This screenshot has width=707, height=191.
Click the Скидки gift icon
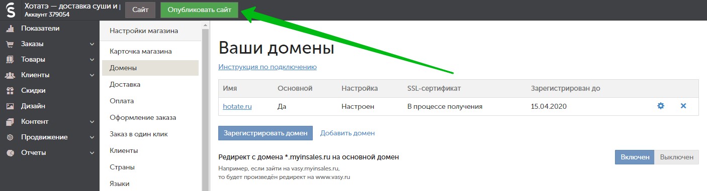coord(10,91)
